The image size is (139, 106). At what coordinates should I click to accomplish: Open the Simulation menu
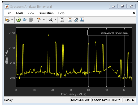(x=46, y=13)
